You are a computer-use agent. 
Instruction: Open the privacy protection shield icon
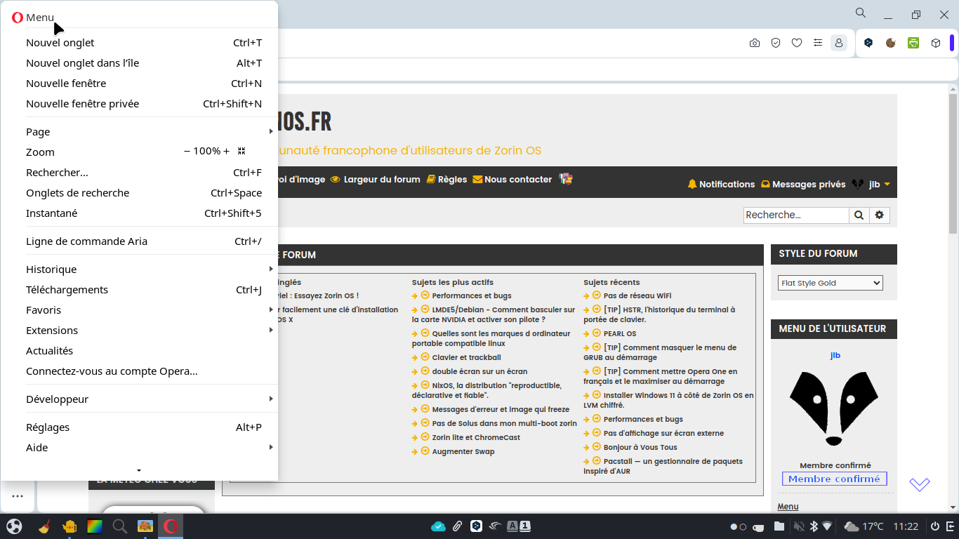pyautogui.click(x=776, y=43)
